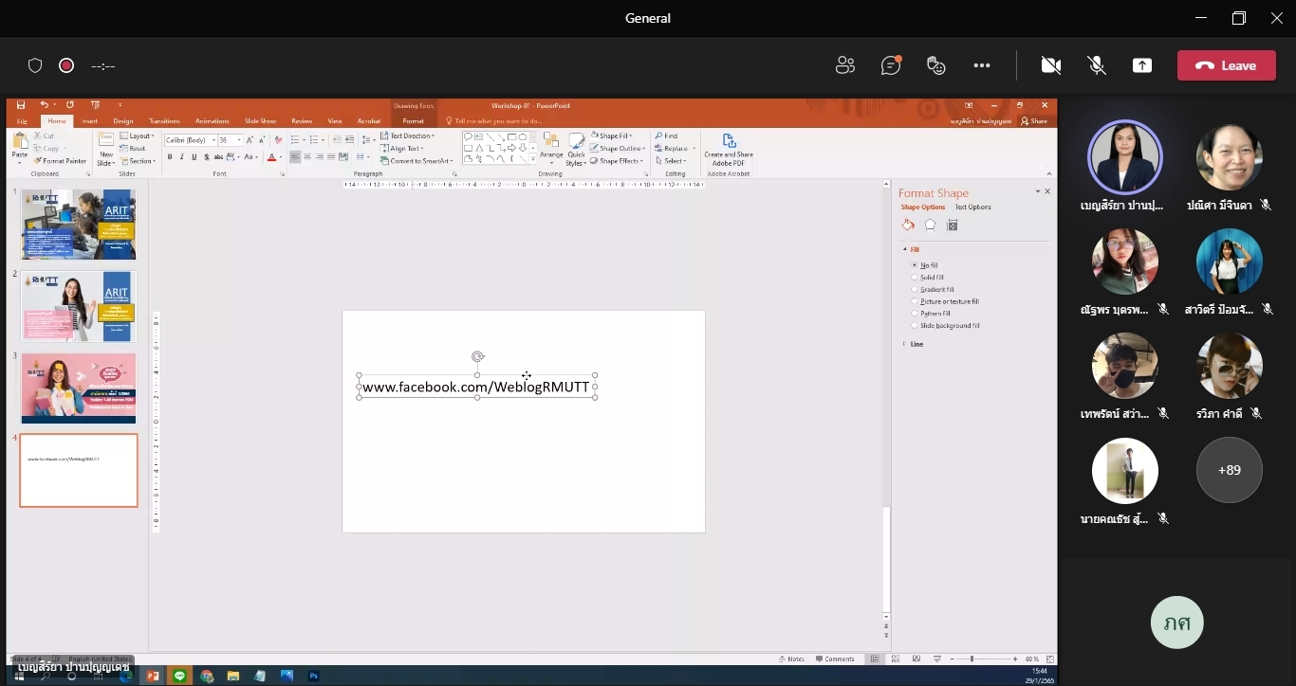
Task: Convert text to SmartArt
Action: tap(415, 161)
